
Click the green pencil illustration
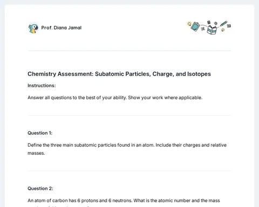[223, 24]
